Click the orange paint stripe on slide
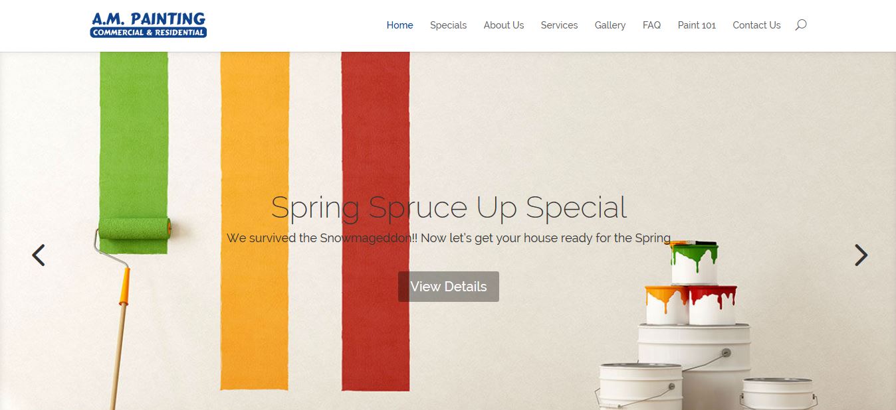896x410 pixels. [255, 221]
